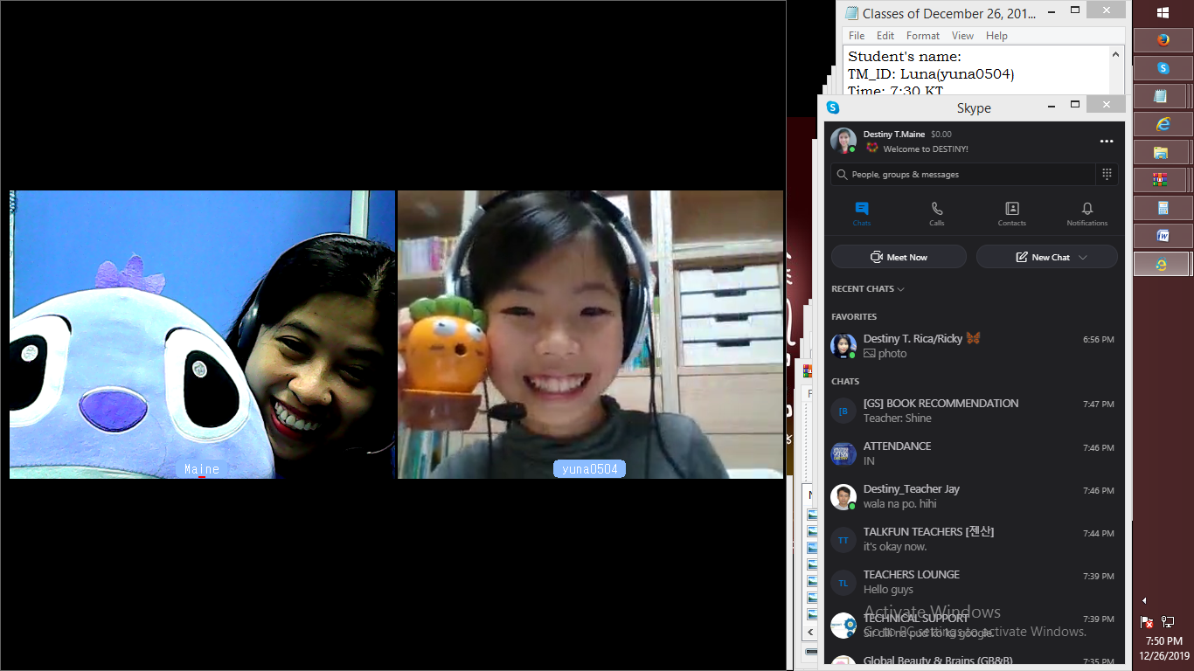Open the View menu in Notepad

(x=962, y=36)
